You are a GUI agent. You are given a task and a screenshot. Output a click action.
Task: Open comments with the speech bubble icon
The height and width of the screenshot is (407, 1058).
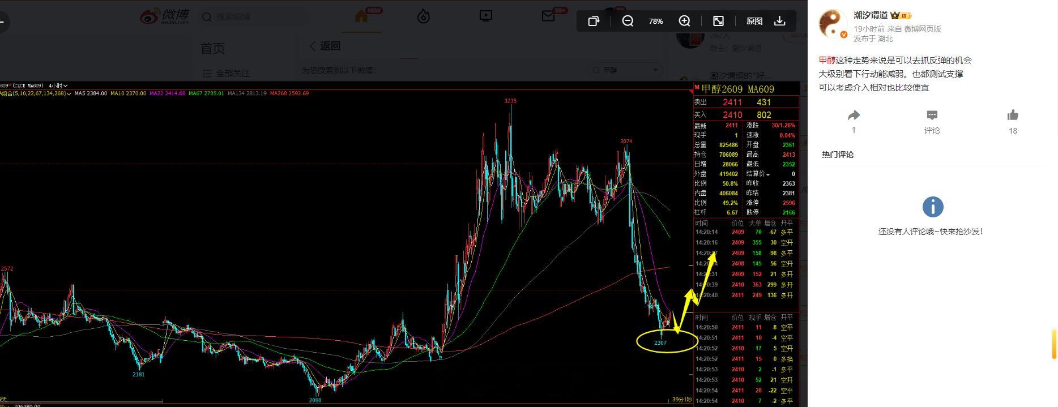932,115
